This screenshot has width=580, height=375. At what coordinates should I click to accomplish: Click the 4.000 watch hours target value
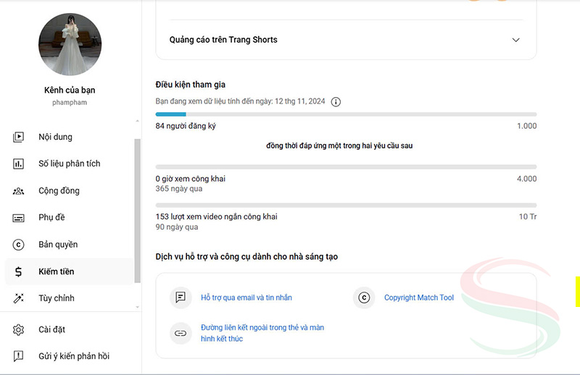pyautogui.click(x=527, y=179)
